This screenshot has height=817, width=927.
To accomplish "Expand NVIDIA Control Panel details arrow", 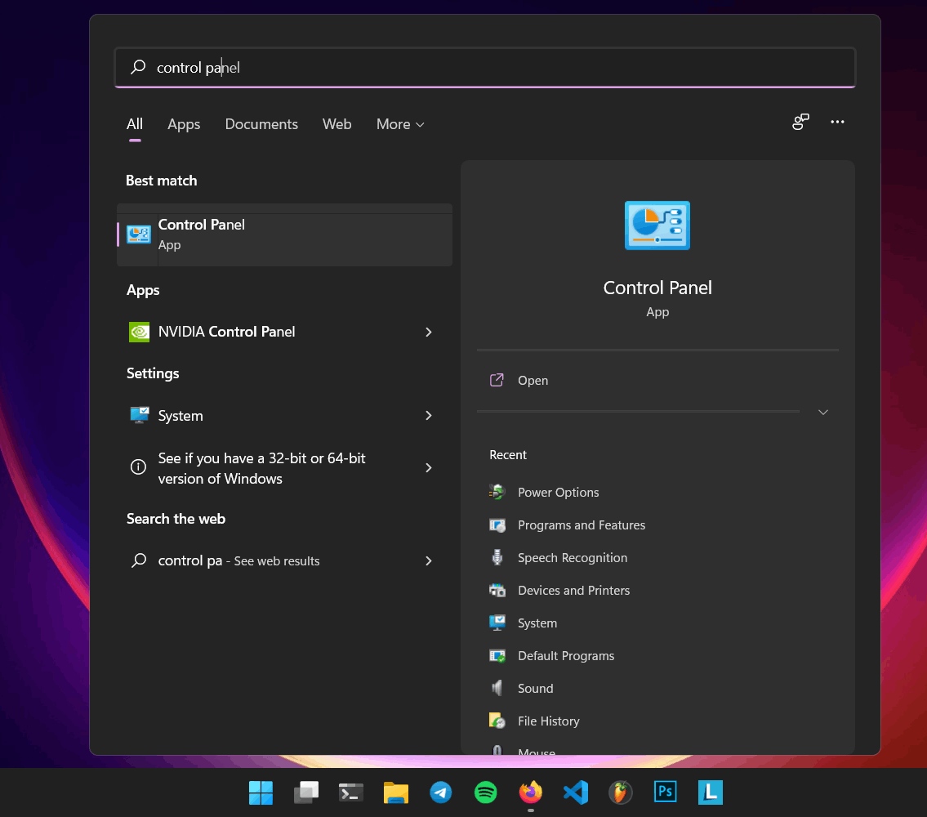I will [429, 333].
